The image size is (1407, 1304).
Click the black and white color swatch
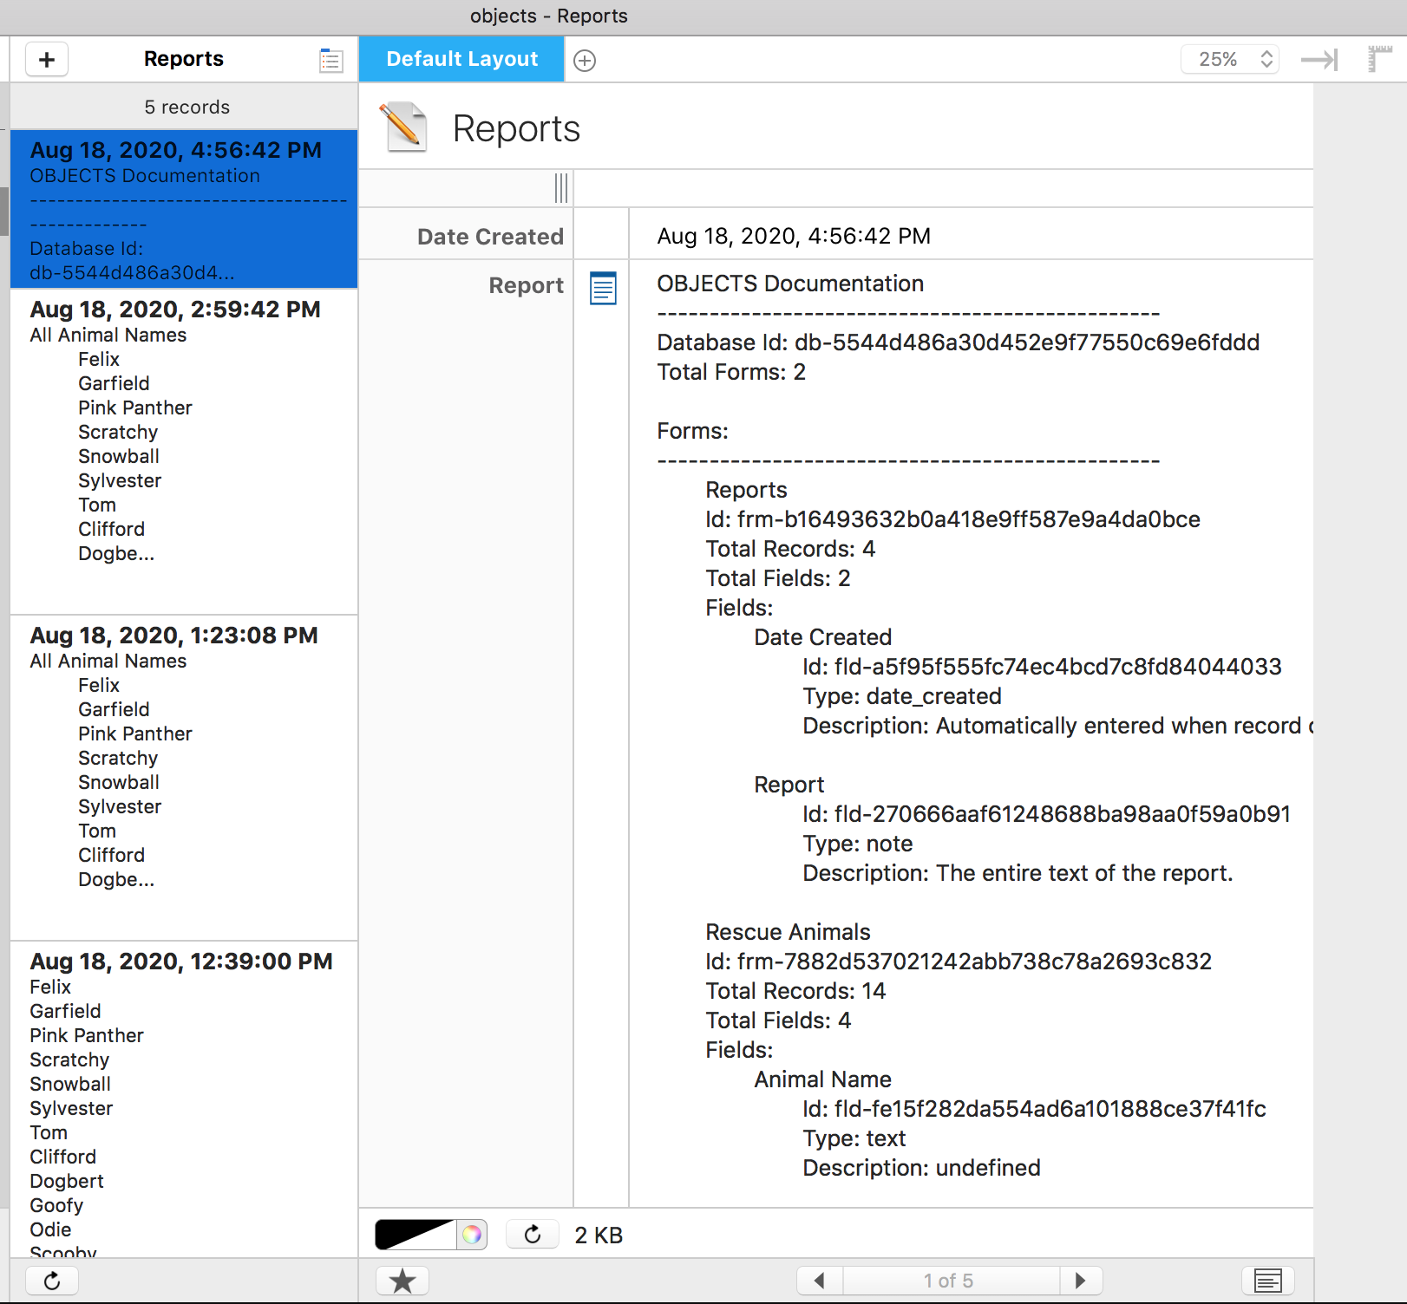click(416, 1235)
